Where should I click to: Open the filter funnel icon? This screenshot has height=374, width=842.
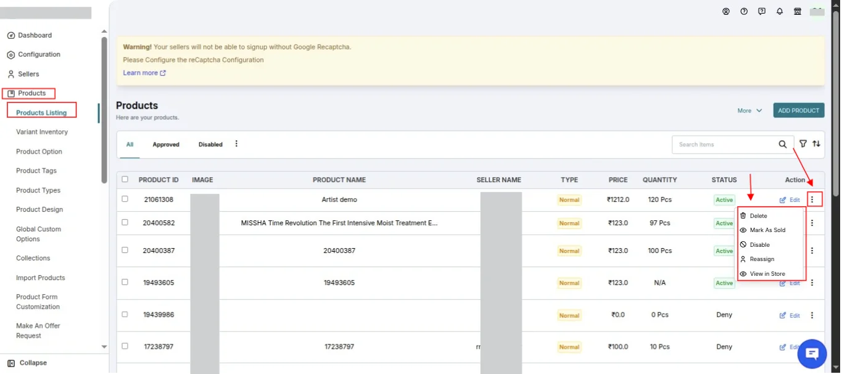click(803, 144)
